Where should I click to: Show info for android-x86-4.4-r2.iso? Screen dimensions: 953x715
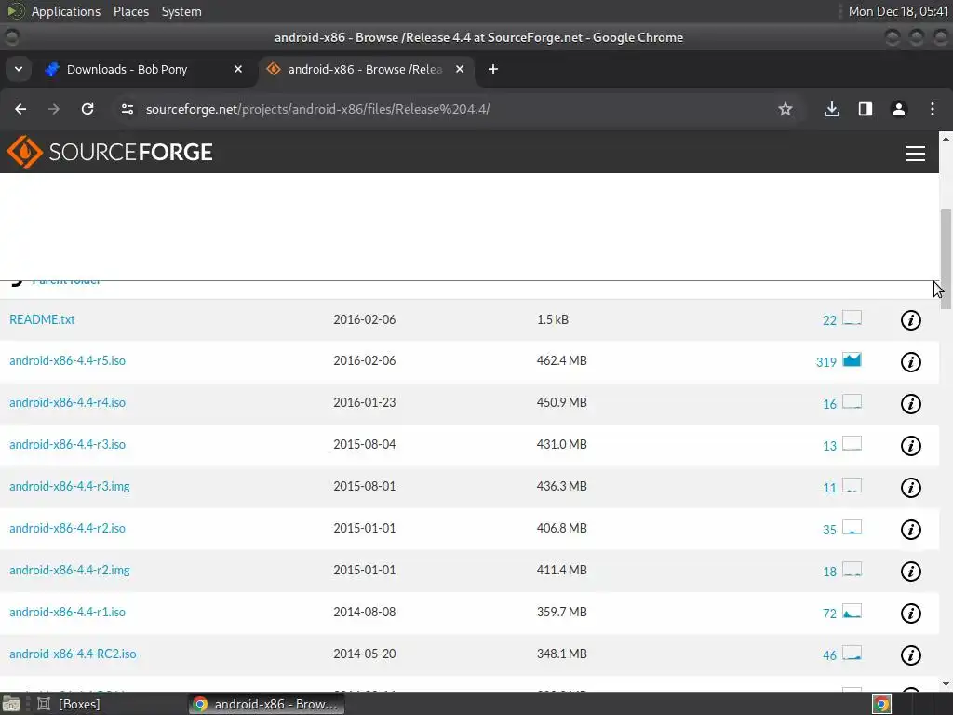pos(910,530)
